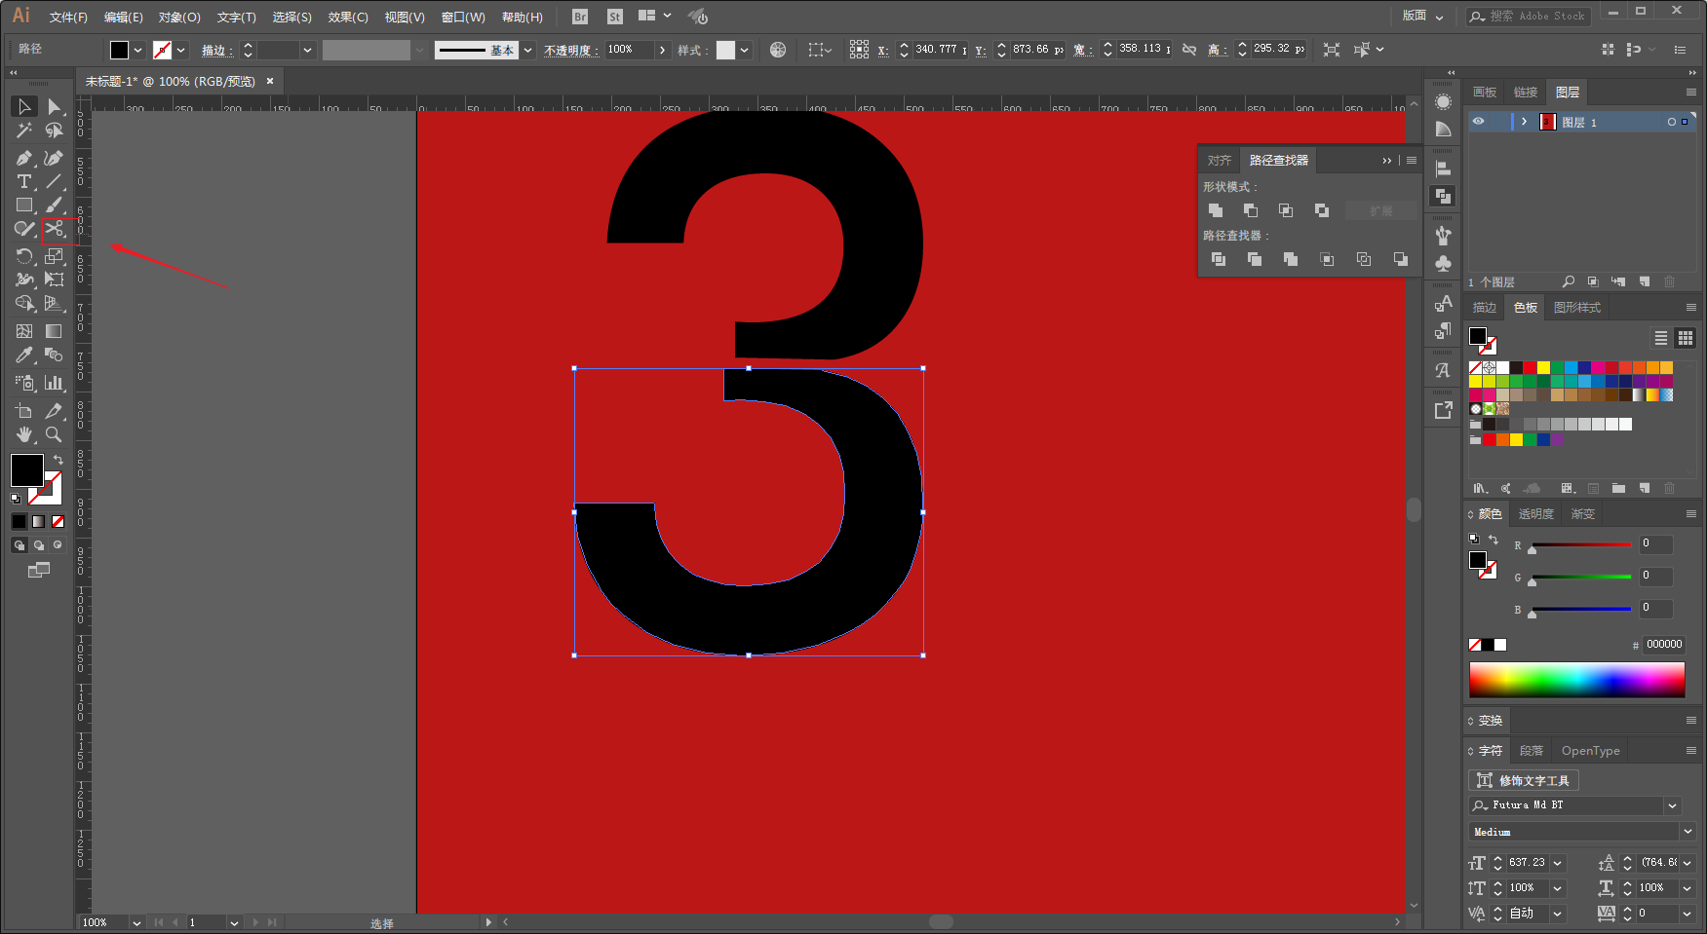Click the hex color 000000 field
1707x934 pixels.
pyautogui.click(x=1664, y=645)
